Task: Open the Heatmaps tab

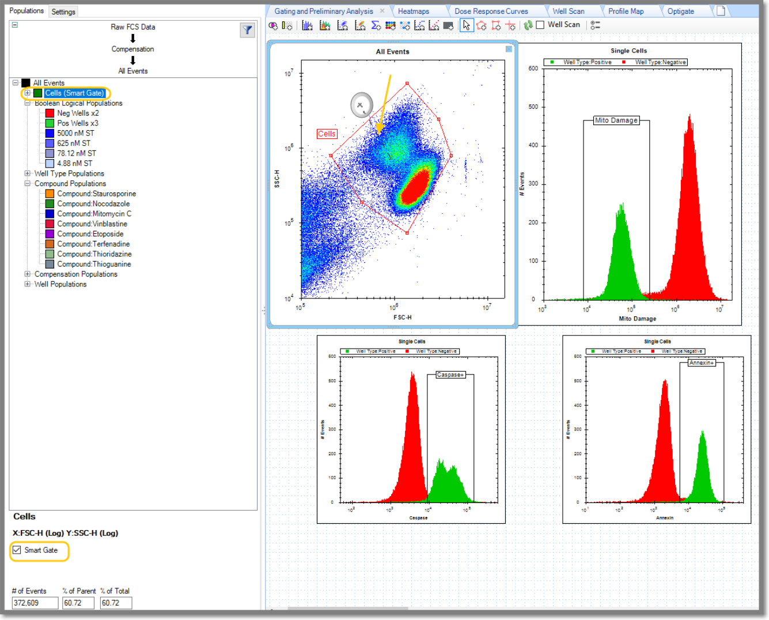Action: pyautogui.click(x=414, y=11)
